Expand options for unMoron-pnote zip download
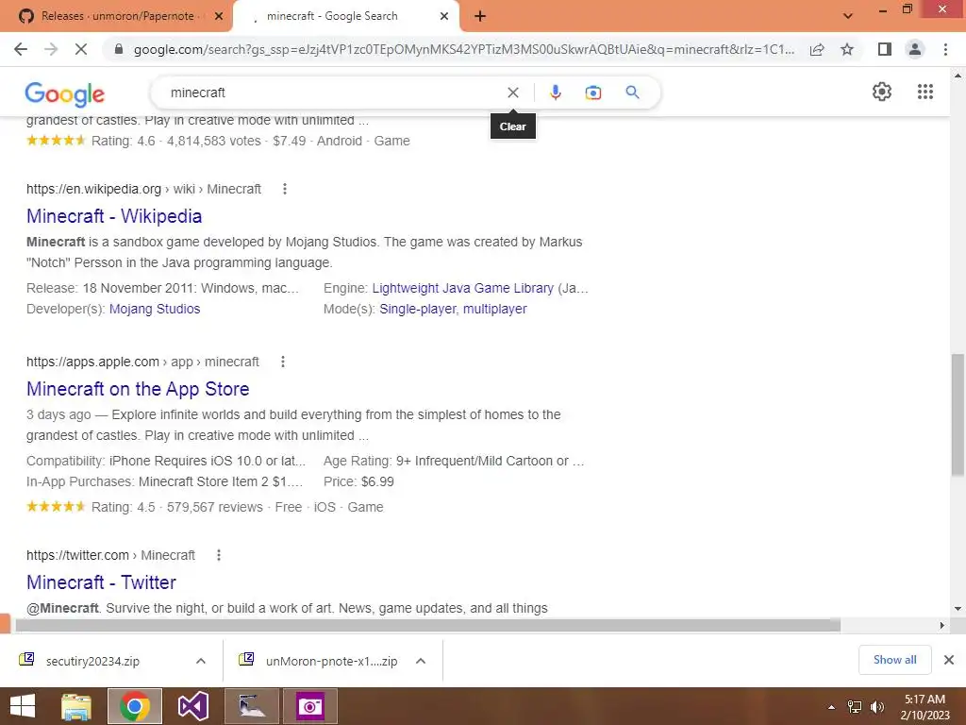The image size is (966, 725). (x=421, y=661)
